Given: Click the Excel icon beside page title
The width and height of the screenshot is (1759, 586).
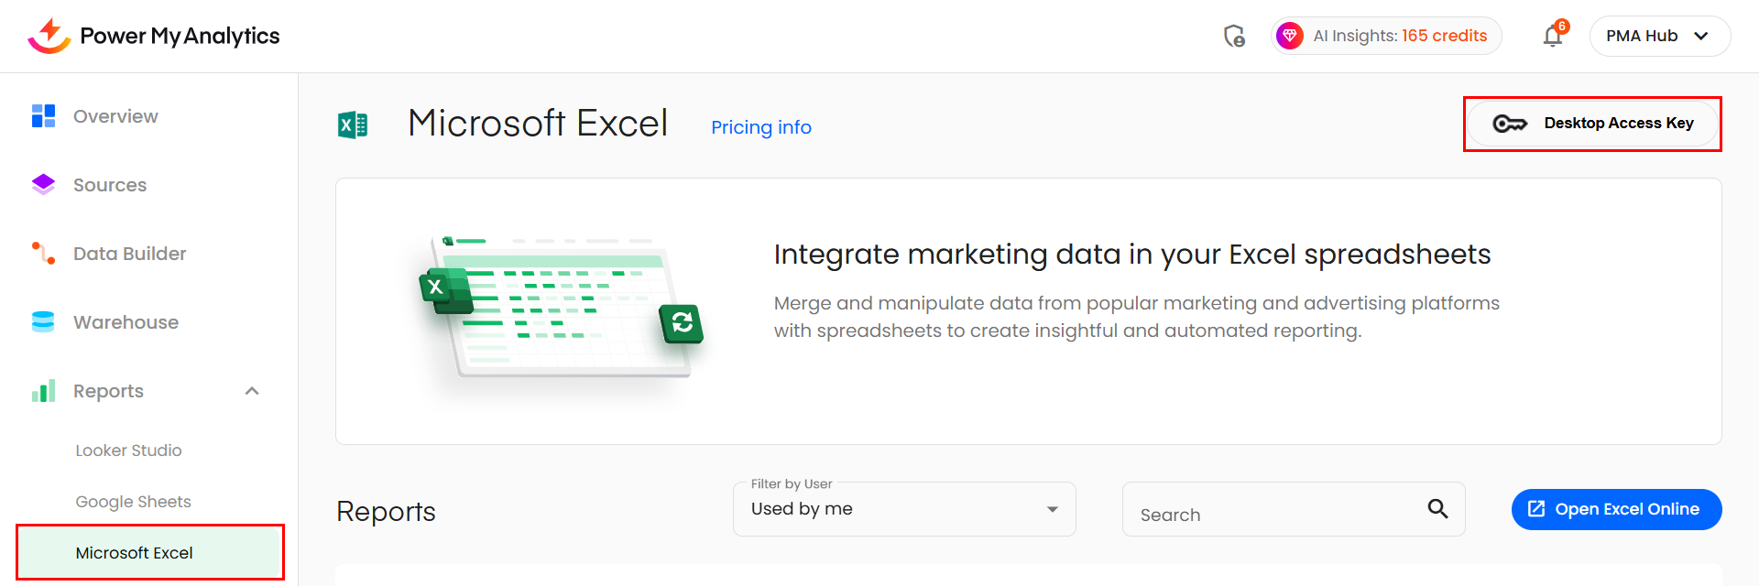Looking at the screenshot, I should click(x=353, y=125).
